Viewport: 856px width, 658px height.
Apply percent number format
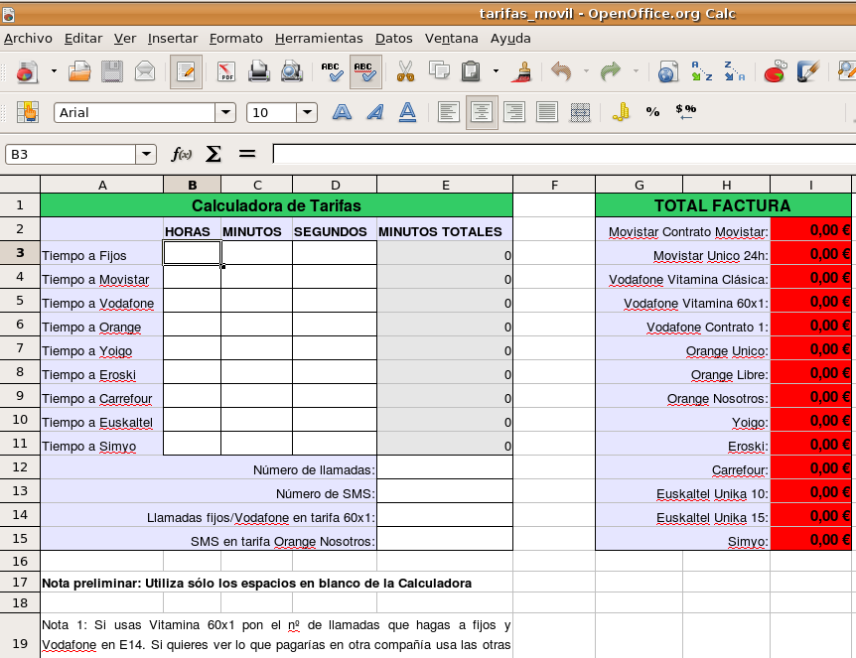(x=652, y=112)
